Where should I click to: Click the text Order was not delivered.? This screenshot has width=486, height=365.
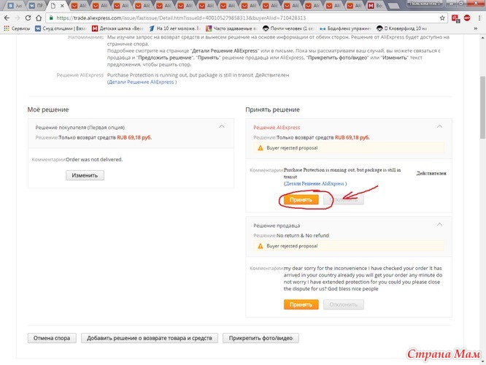point(94,159)
